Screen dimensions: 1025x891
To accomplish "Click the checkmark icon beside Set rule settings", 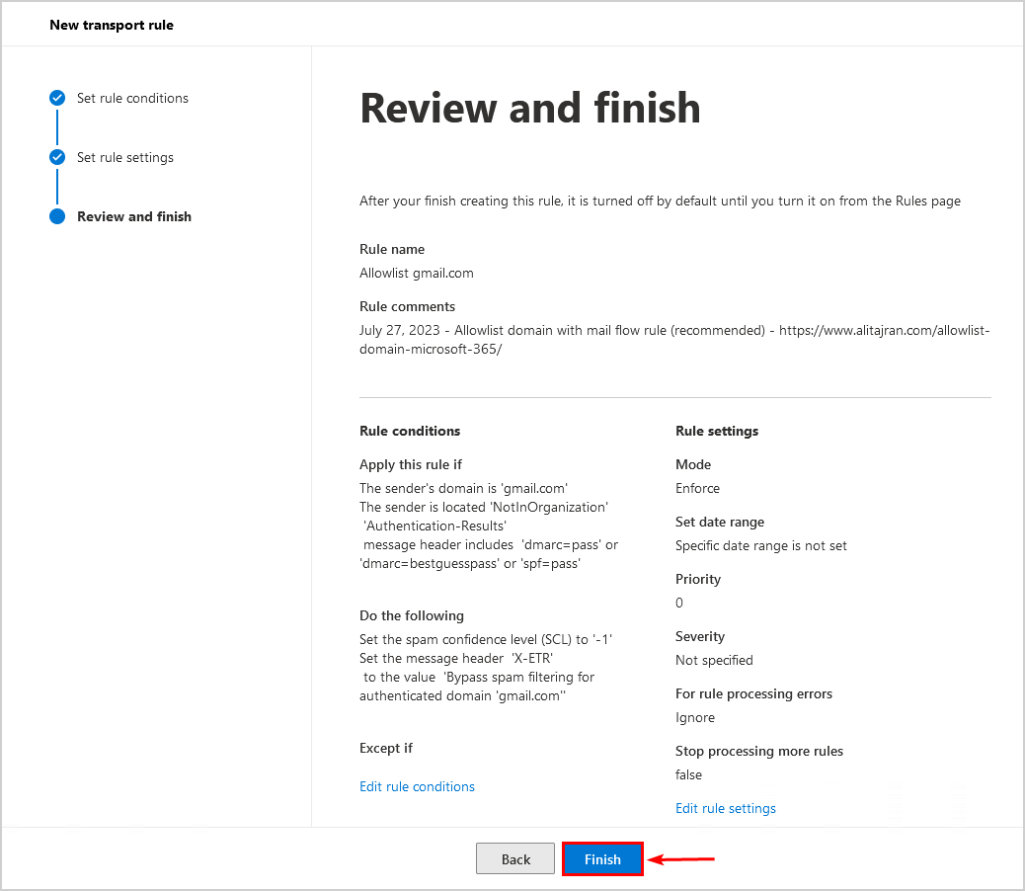I will 57,157.
